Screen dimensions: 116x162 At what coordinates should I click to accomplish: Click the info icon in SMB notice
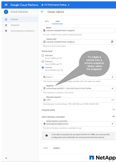click(x=46, y=135)
